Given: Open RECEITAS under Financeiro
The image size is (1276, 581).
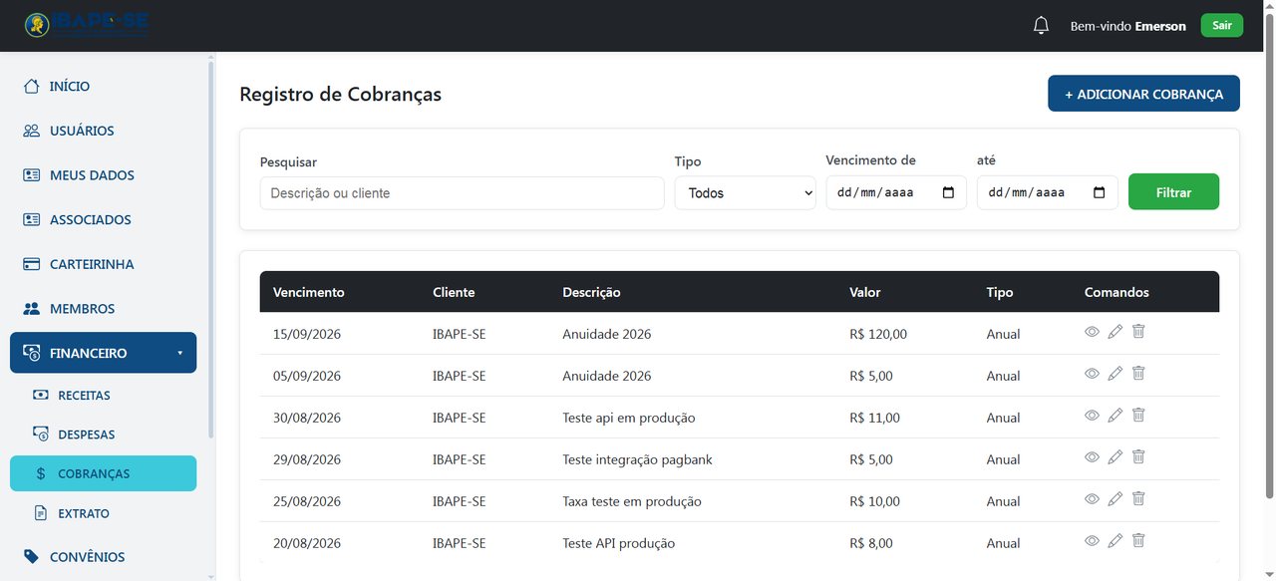Looking at the screenshot, I should 104,396.
